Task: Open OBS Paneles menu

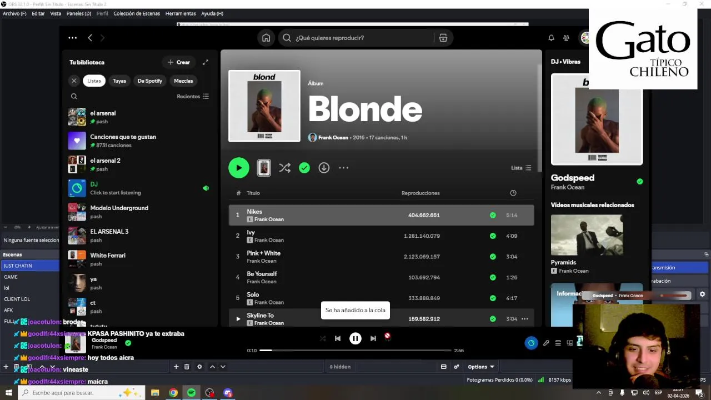Action: (79, 13)
